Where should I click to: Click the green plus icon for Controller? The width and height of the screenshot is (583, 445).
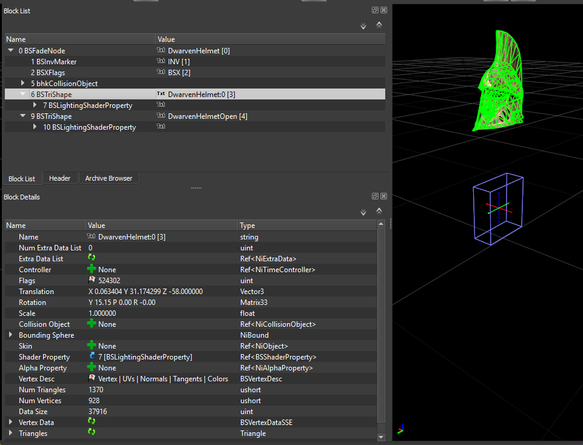point(92,269)
